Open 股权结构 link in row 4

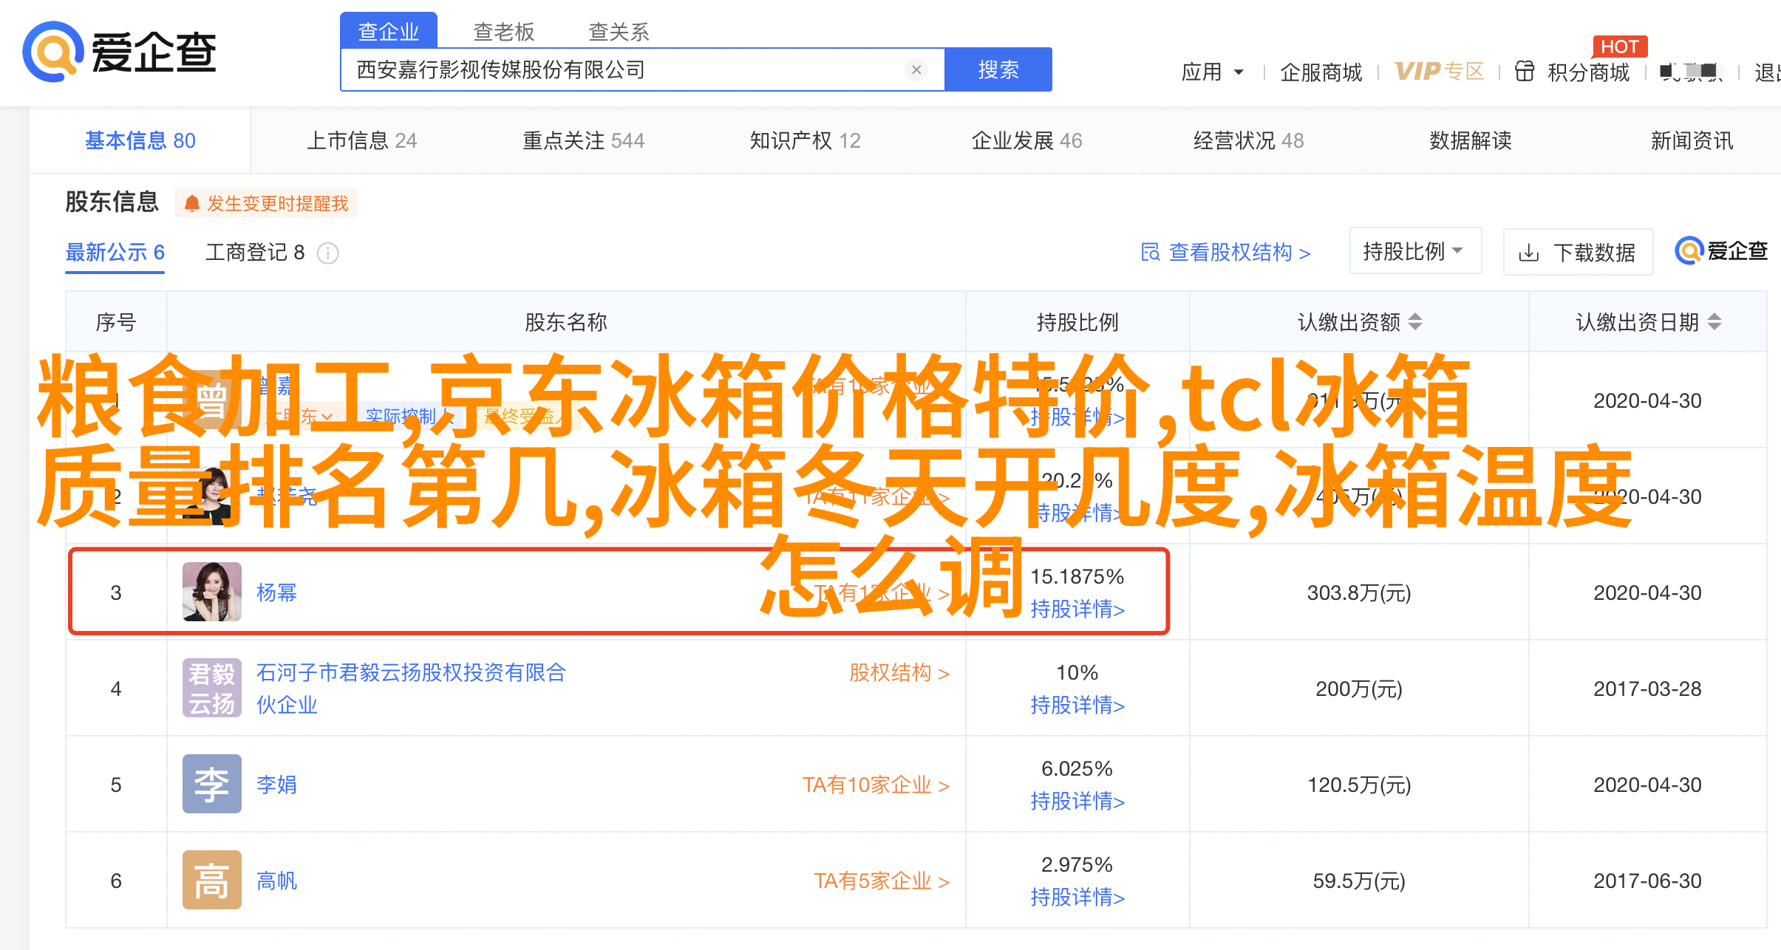(899, 673)
